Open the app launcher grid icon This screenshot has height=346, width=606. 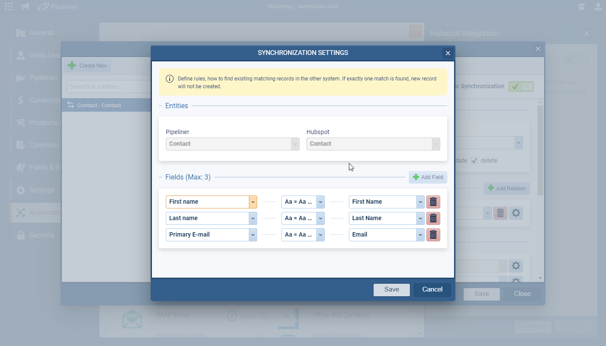coord(9,6)
